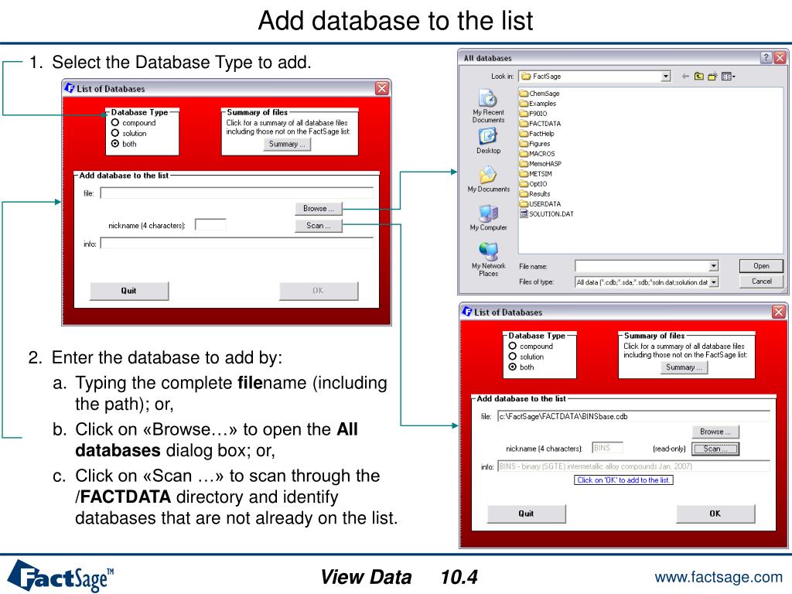Open the View menu icon
This screenshot has height=594, width=792.
728,77
